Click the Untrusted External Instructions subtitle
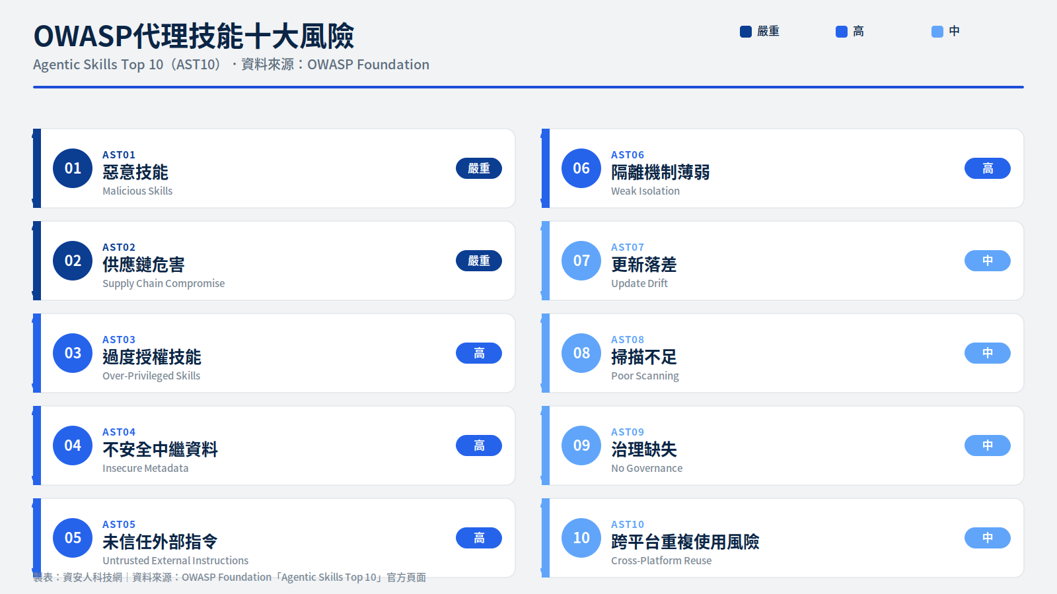 [175, 560]
